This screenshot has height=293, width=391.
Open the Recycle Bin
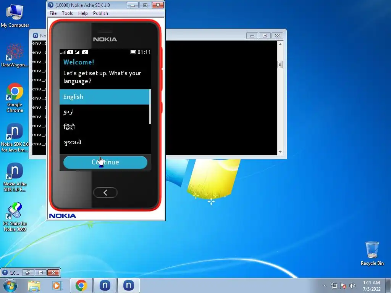(x=372, y=253)
